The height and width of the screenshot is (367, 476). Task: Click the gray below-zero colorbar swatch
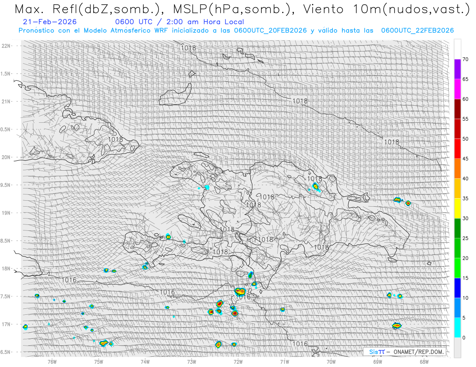(457, 348)
